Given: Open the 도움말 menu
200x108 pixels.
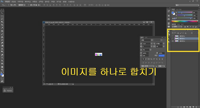Looking at the screenshot, I should tap(71, 2).
